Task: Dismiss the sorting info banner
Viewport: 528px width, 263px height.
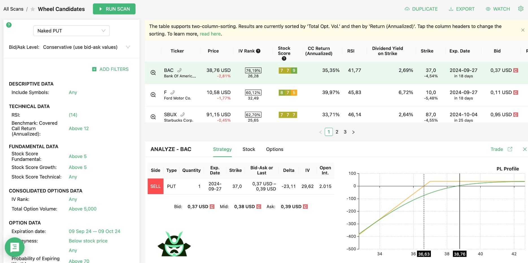Action: (523, 30)
